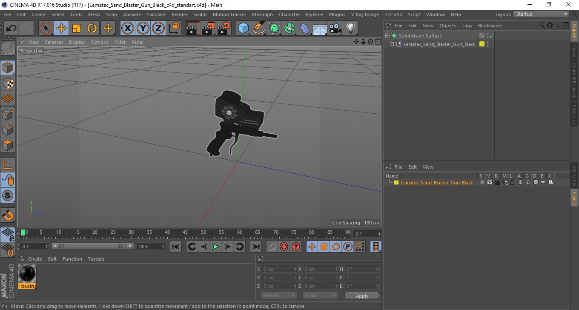Select Polygons mode
The width and height of the screenshot is (579, 310).
coord(8,145)
